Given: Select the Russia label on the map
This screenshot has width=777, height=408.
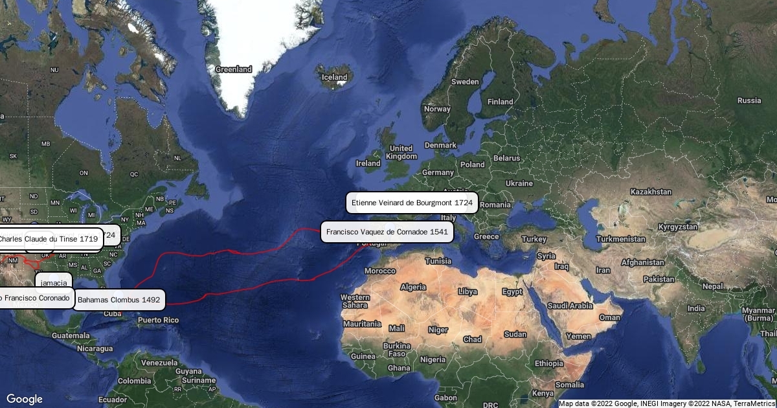Looking at the screenshot, I should (x=749, y=100).
